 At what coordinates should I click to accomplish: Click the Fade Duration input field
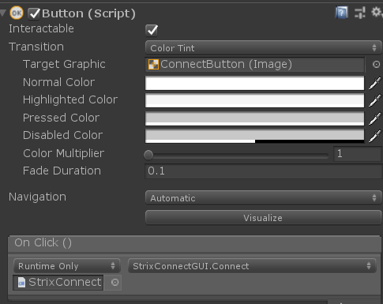(x=264, y=171)
